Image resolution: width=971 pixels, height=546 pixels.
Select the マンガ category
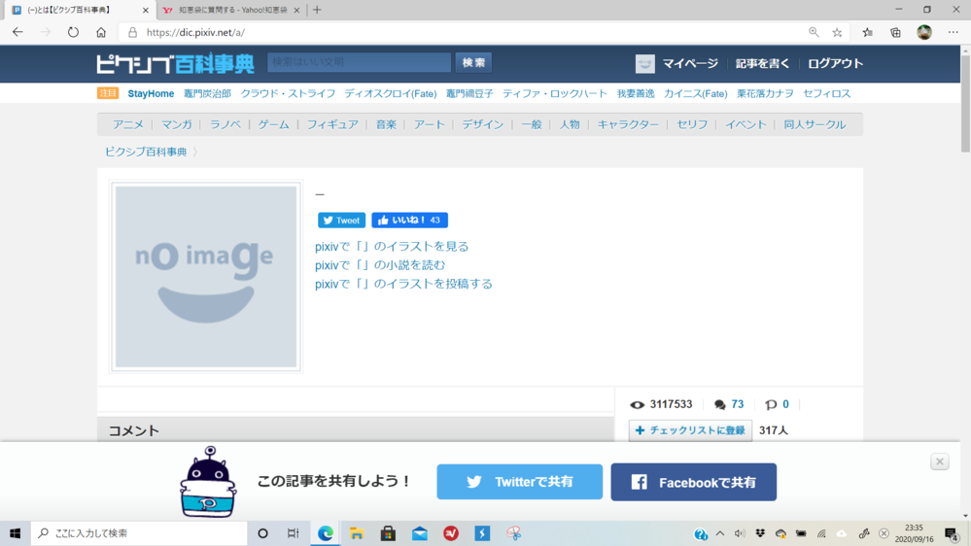(177, 124)
